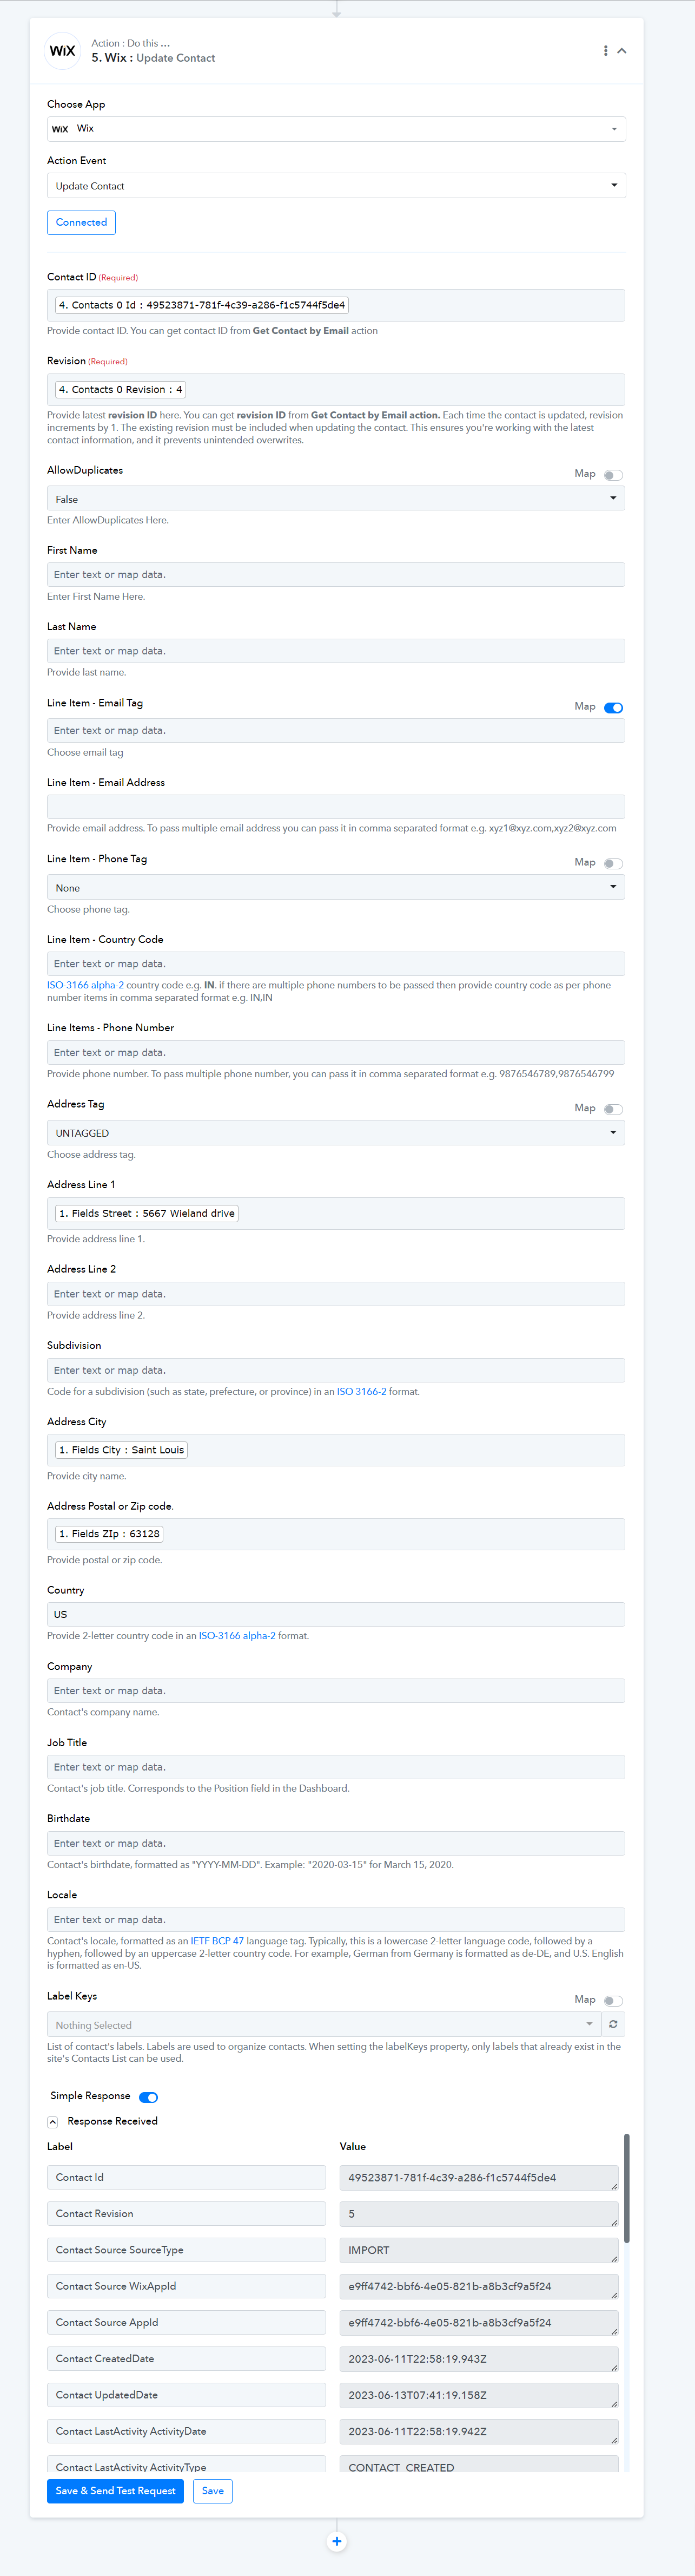This screenshot has width=695, height=2576.
Task: Click the Connected button
Action: [x=81, y=222]
